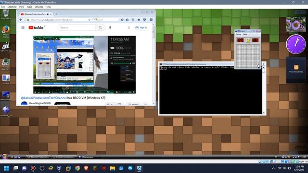Click the OBS icon on host taskbar
This screenshot has width=308, height=173.
pos(42,168)
